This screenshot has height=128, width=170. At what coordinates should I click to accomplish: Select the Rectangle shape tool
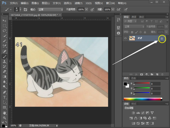[x=4, y=107]
